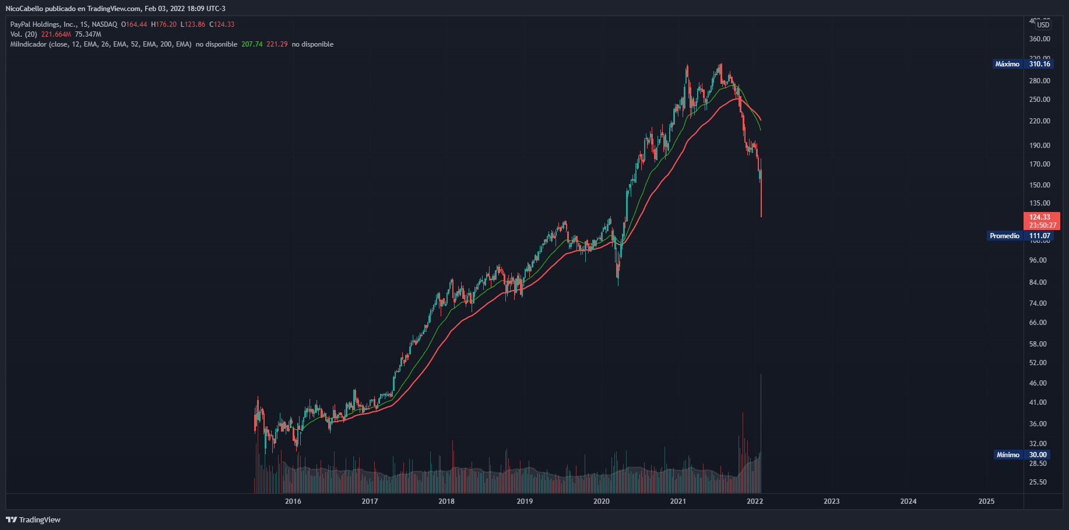Click the low value L123.86
Viewport: 1069px width, 530px height.
click(193, 24)
